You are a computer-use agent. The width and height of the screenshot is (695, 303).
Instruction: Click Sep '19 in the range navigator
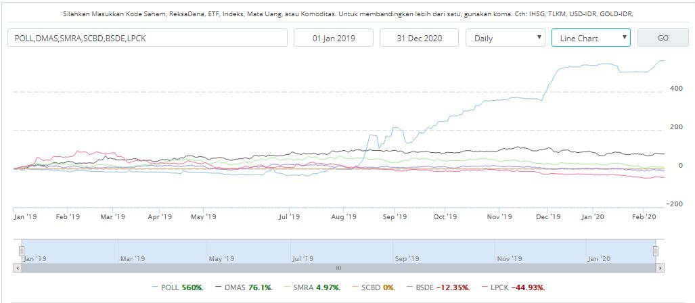pyautogui.click(x=407, y=258)
